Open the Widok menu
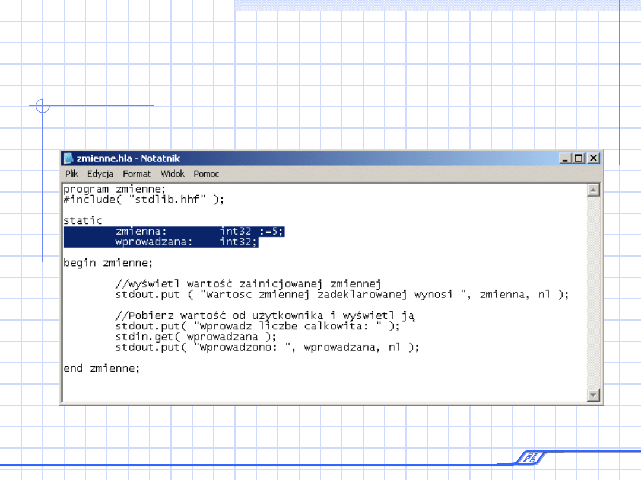The width and height of the screenshot is (641, 480). (x=172, y=174)
